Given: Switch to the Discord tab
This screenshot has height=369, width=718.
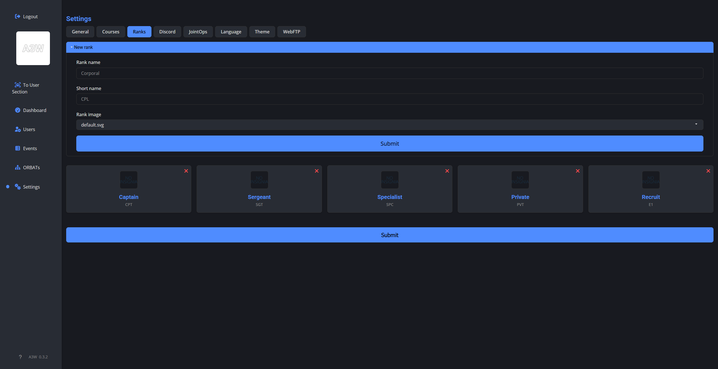Looking at the screenshot, I should click(x=167, y=32).
